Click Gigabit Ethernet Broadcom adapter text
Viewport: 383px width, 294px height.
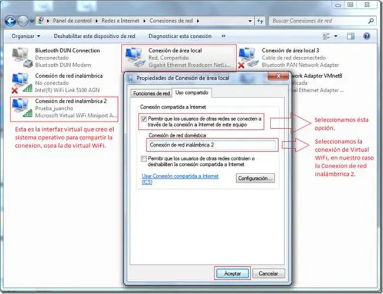click(189, 65)
